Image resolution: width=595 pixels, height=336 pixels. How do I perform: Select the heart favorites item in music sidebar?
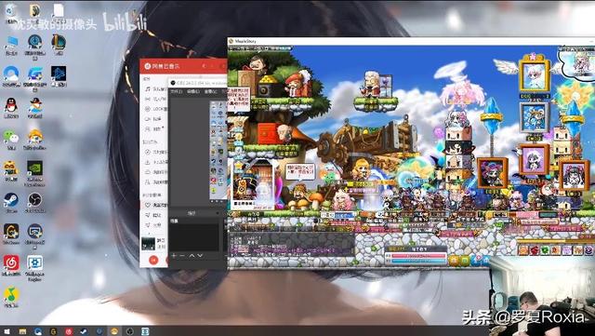pos(155,206)
